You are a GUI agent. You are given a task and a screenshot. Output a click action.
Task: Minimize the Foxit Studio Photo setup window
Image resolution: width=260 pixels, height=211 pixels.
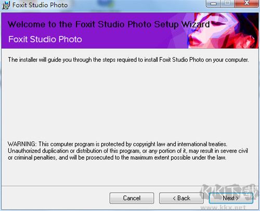[x=213, y=4]
